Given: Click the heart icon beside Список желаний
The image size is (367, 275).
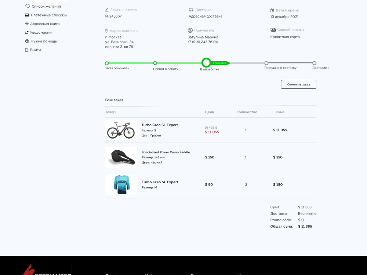Looking at the screenshot, I should [x=28, y=6].
